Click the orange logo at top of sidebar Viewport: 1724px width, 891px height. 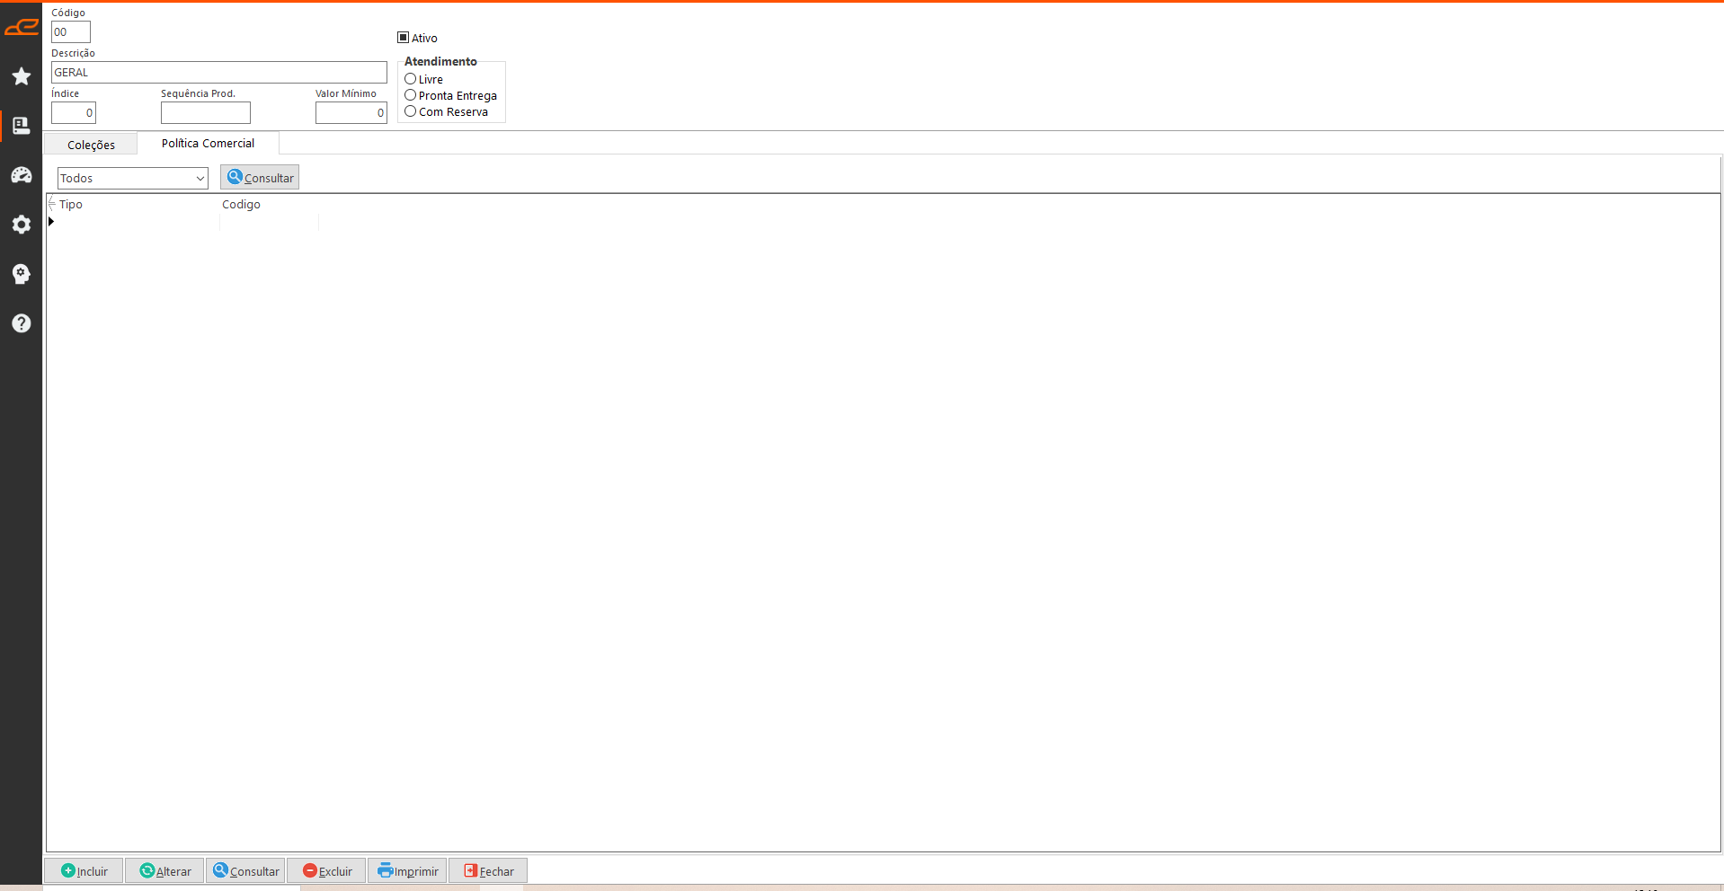click(22, 28)
